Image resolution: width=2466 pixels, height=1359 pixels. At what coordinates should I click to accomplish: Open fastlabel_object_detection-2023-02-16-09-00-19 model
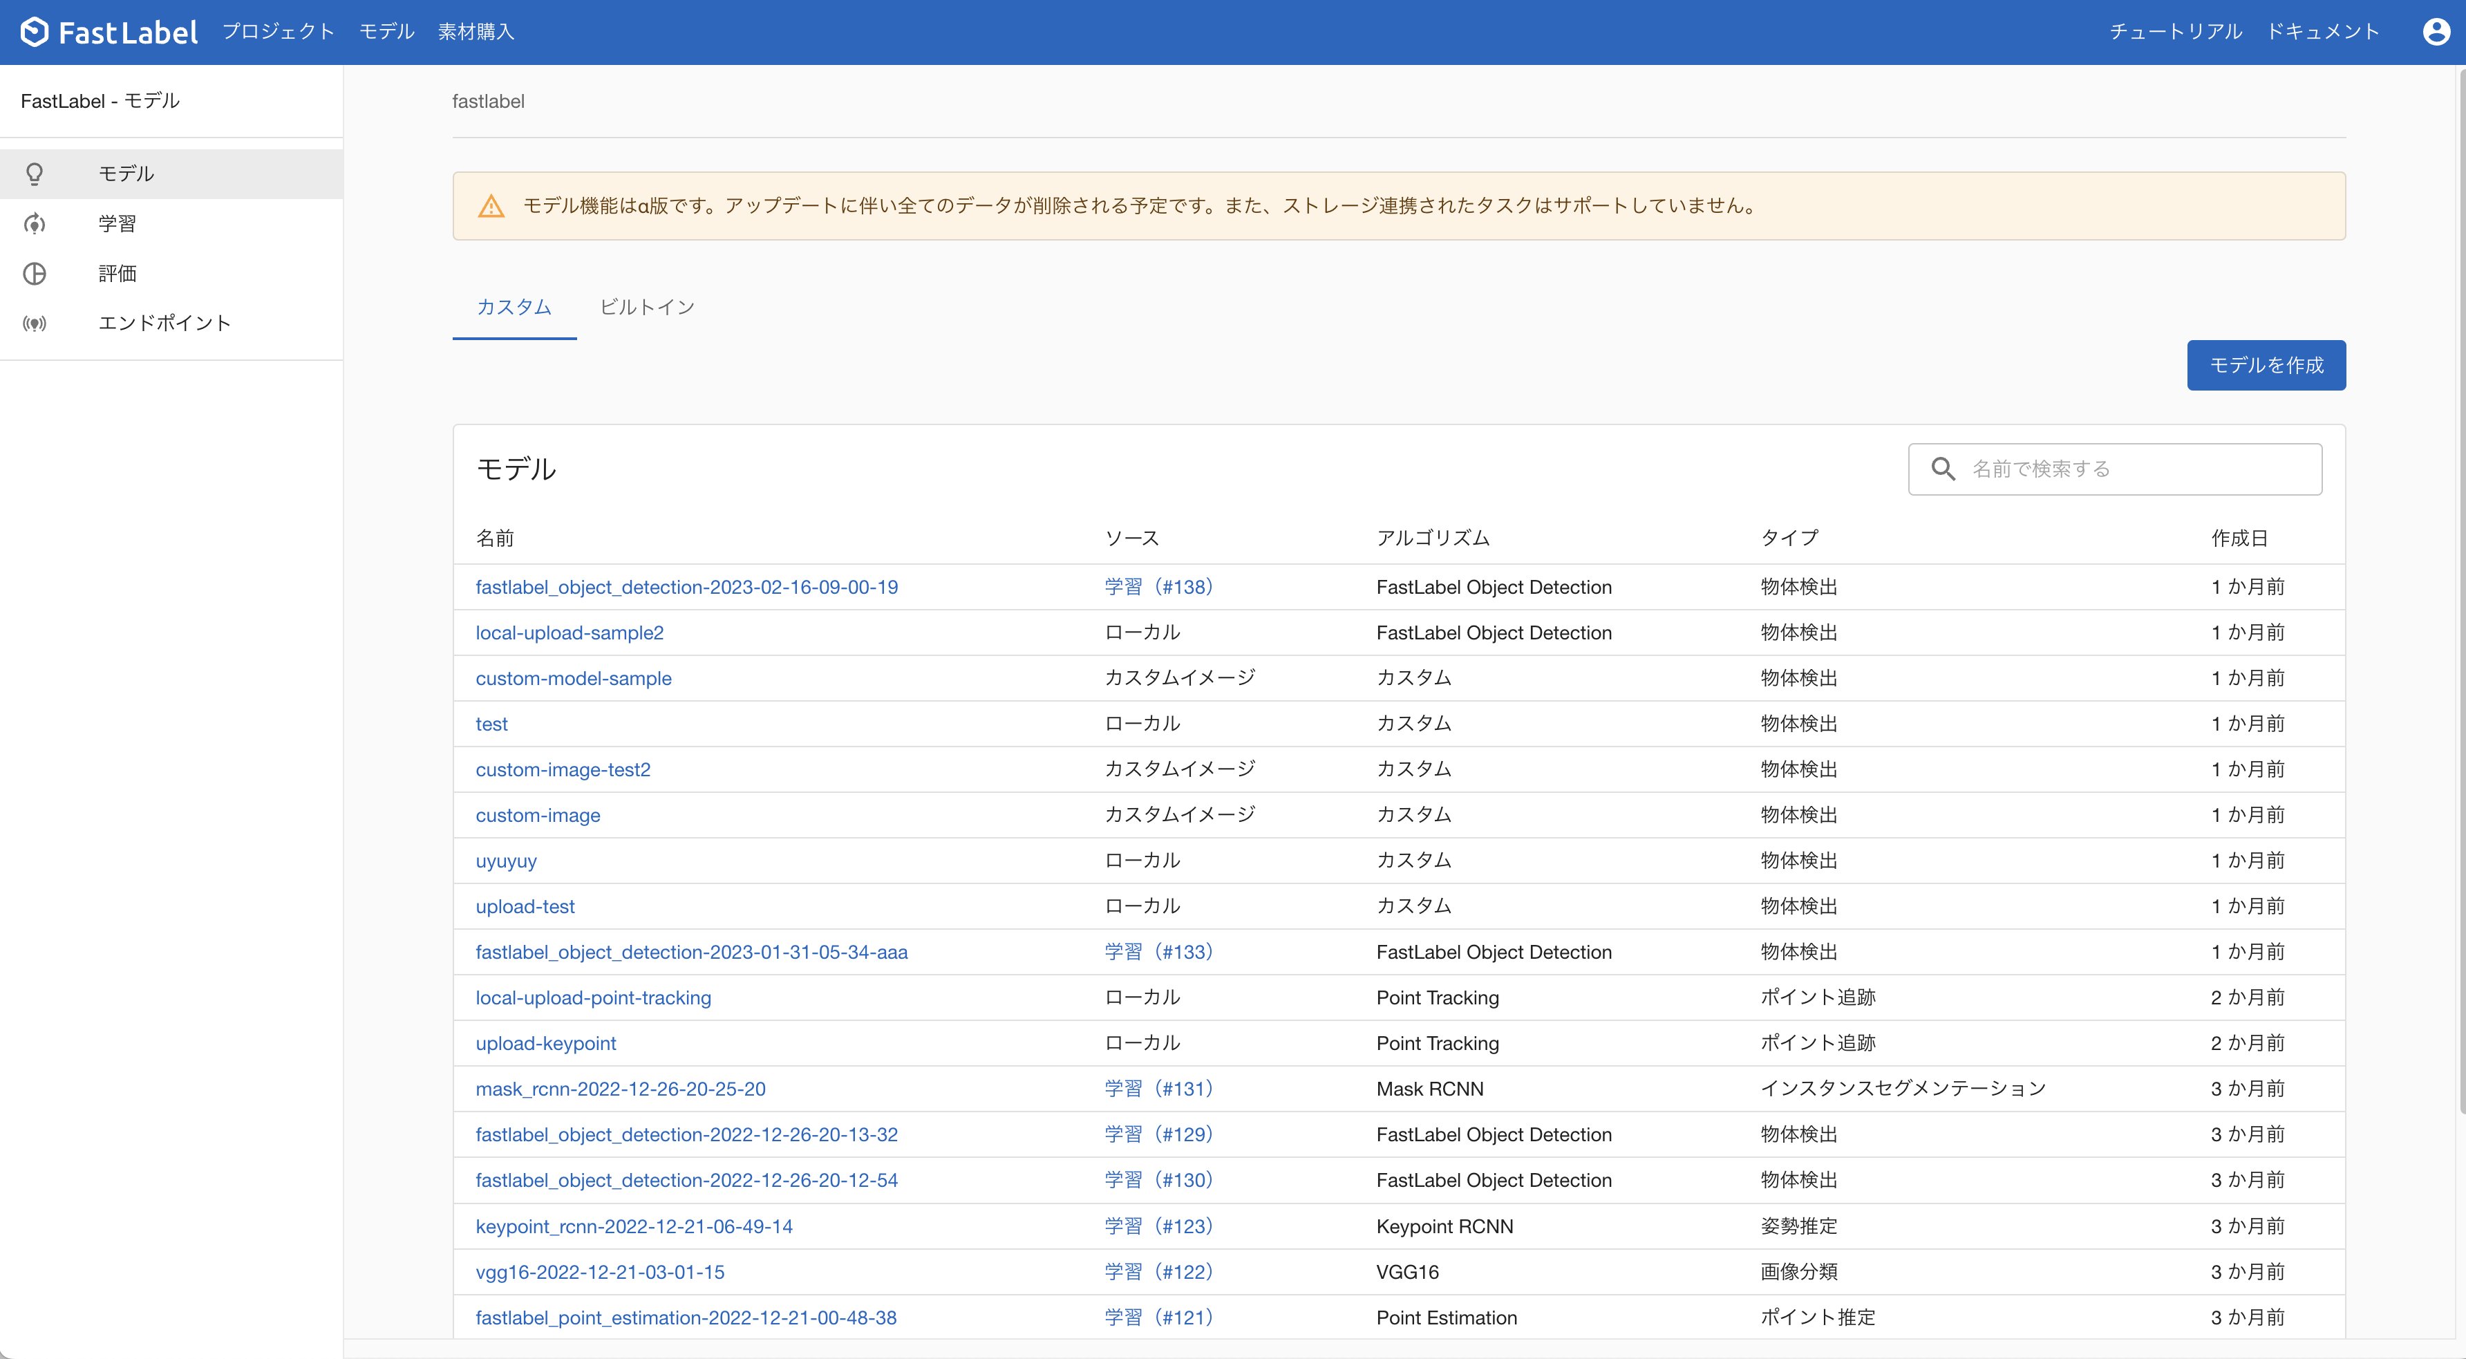point(686,587)
